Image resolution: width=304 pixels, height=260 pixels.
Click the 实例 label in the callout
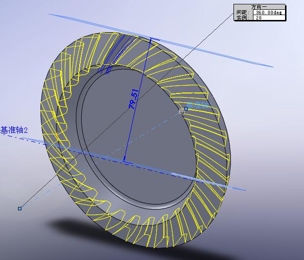point(243,18)
